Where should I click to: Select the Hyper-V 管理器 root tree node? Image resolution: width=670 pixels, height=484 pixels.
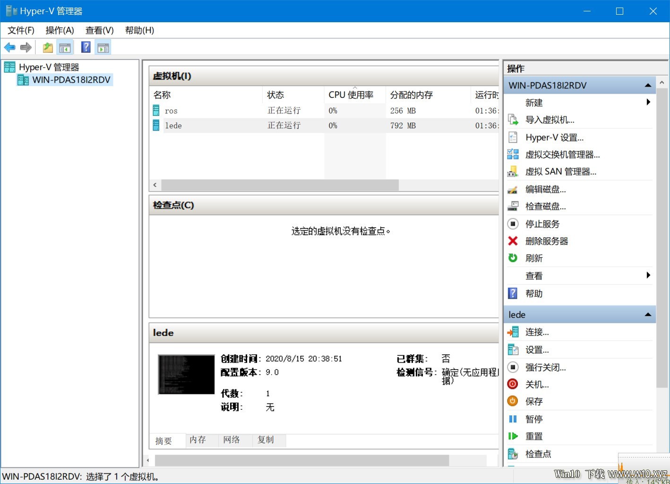click(49, 67)
